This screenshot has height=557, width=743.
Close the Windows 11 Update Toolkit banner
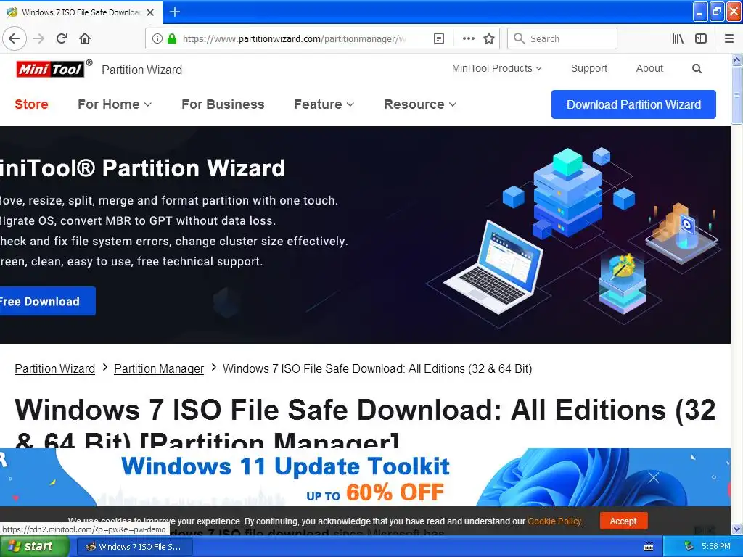pyautogui.click(x=654, y=477)
